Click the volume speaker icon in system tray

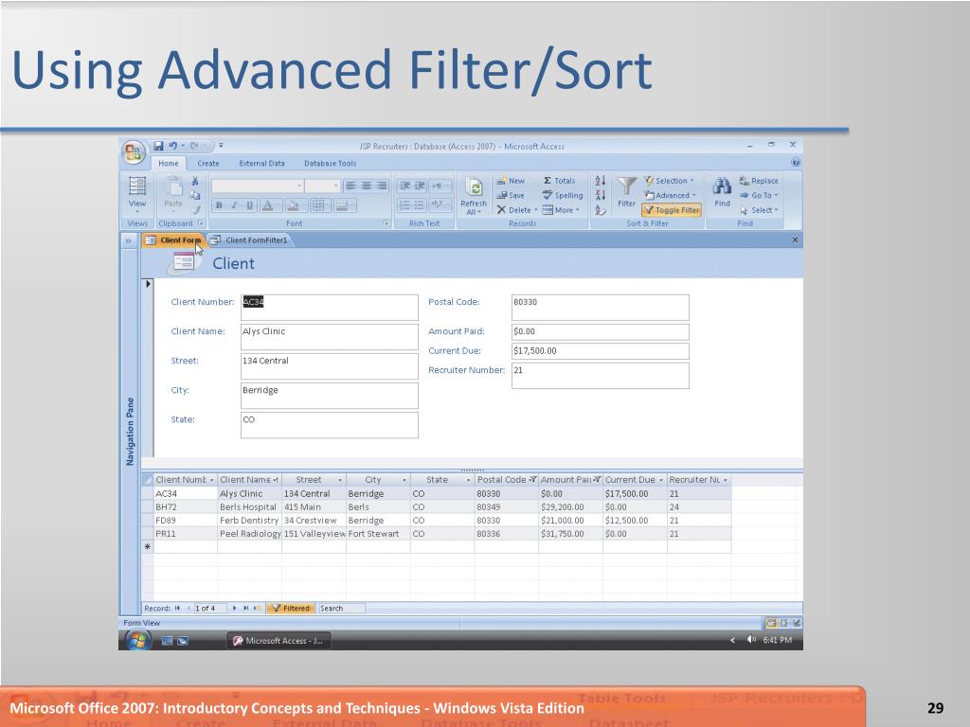pos(751,640)
